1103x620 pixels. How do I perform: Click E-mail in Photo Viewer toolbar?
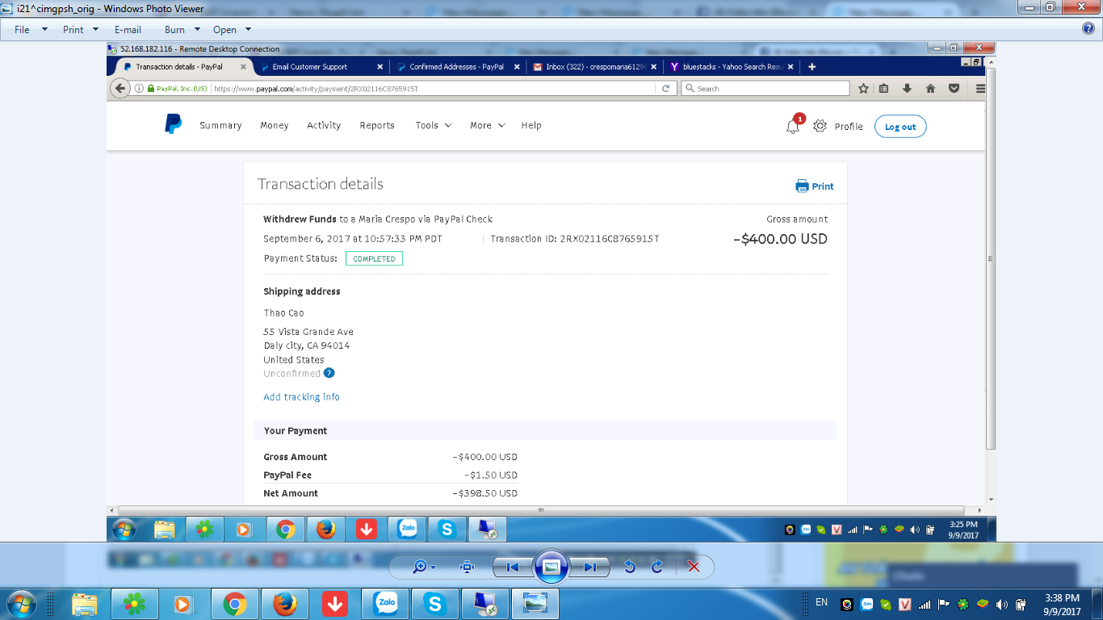128,29
